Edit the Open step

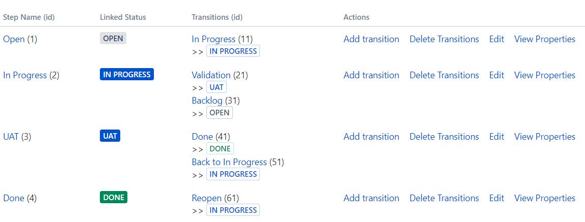(x=496, y=39)
